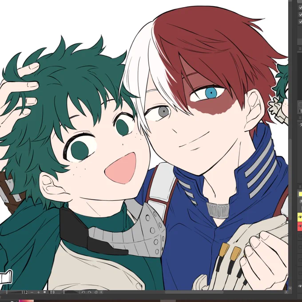Click the zoom out minus button
The width and height of the screenshot is (302, 302).
(32, 292)
